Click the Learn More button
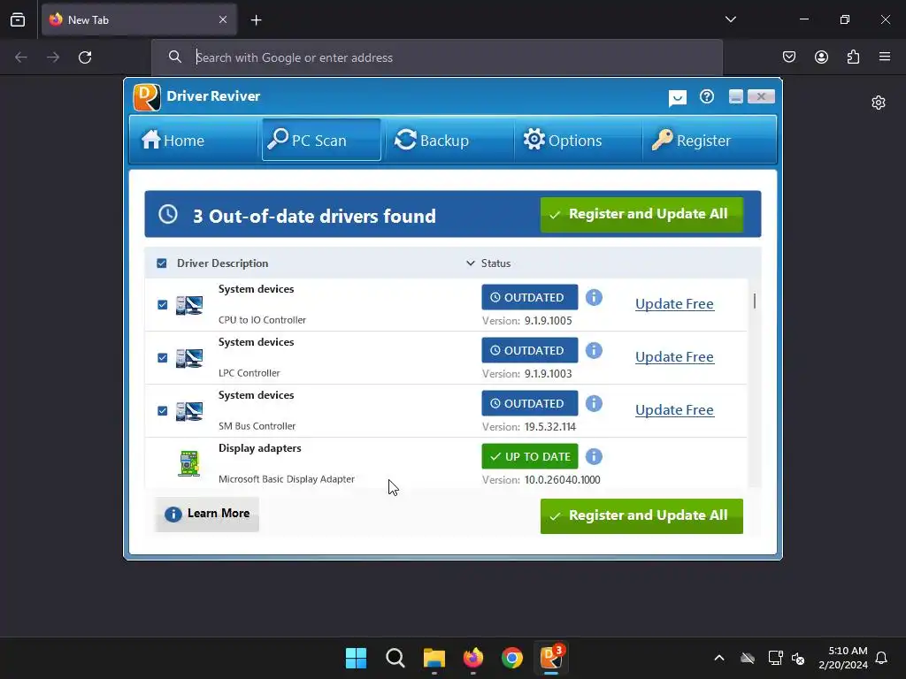The image size is (906, 679). pyautogui.click(x=207, y=514)
